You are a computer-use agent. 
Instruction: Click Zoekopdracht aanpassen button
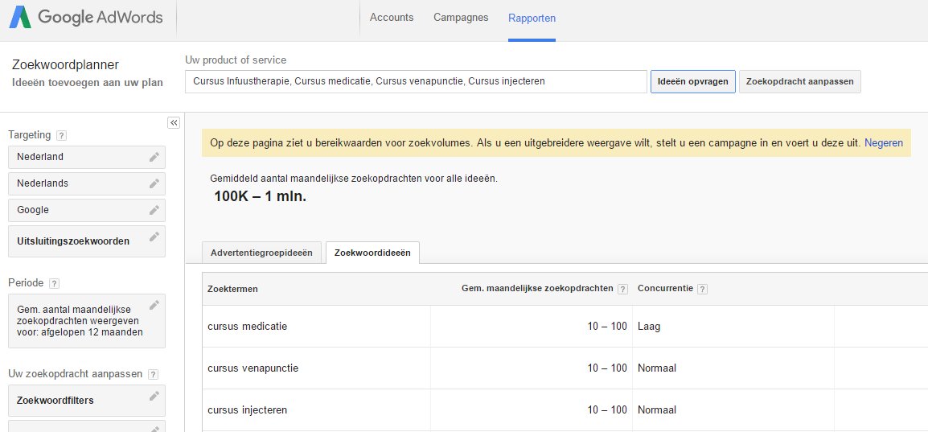tap(799, 82)
